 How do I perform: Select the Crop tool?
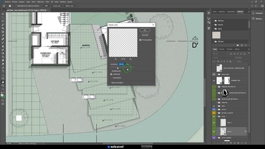(3, 28)
